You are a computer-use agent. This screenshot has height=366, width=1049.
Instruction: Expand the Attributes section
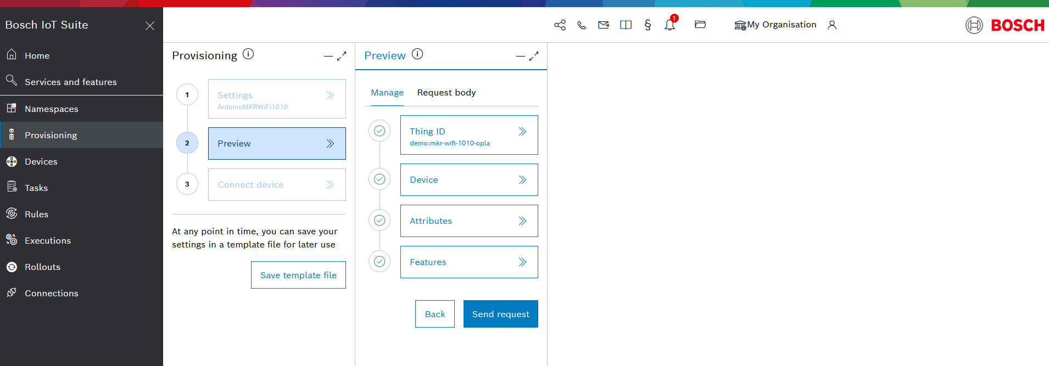[x=469, y=221]
